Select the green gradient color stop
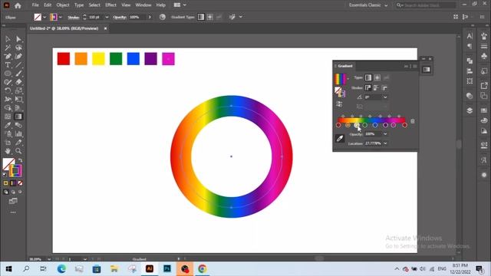491x276 pixels. [x=365, y=125]
